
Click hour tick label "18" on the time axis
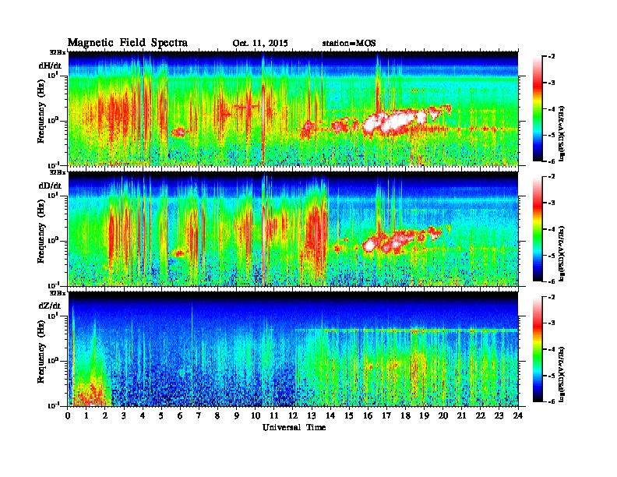(x=405, y=416)
